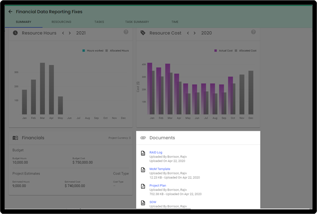Open the Project Plan document link
The width and height of the screenshot is (317, 214).
point(158,185)
